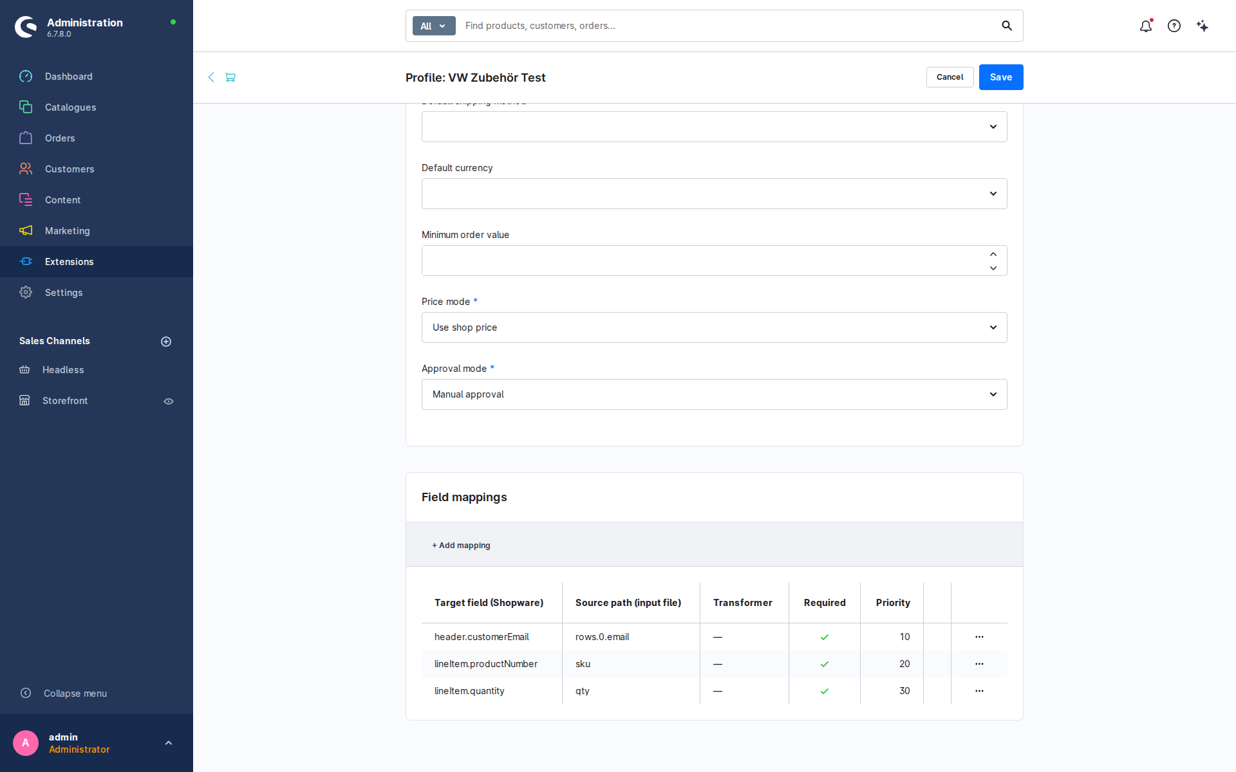Expand the admin user menu
The image size is (1236, 772).
169,743
